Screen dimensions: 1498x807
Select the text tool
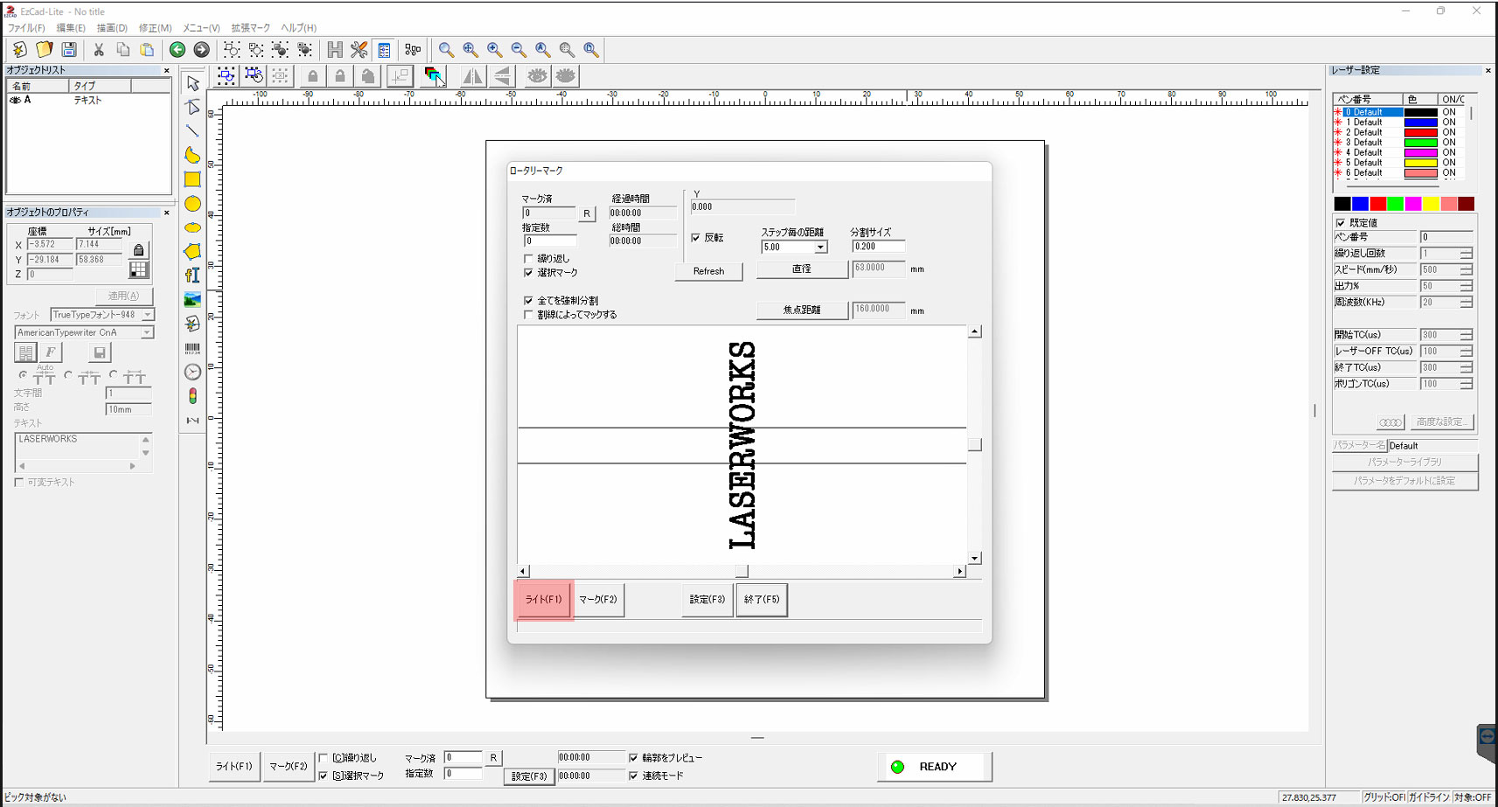pos(193,275)
